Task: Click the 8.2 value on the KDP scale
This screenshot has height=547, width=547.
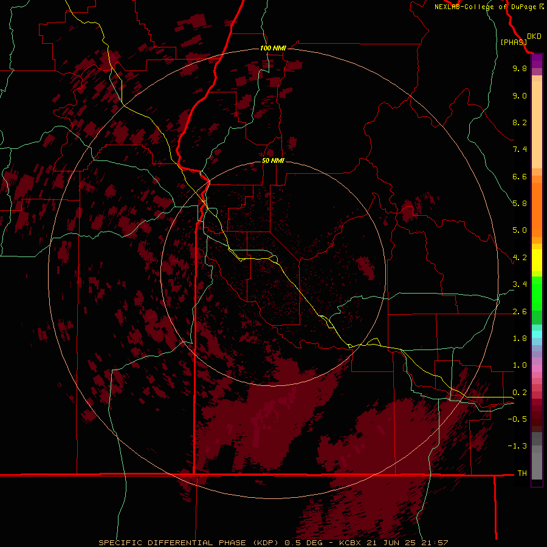Action: (x=520, y=122)
